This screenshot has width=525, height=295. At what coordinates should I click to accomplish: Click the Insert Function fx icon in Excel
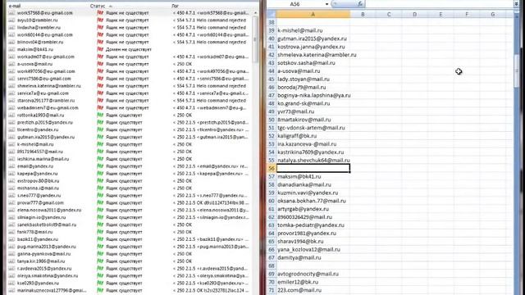point(360,4)
